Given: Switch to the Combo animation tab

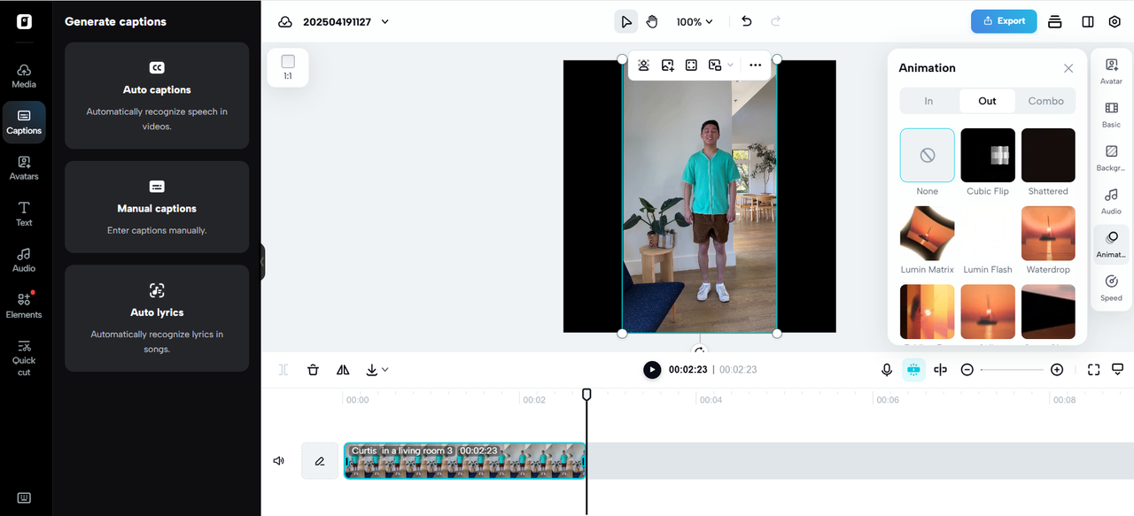Looking at the screenshot, I should click(x=1045, y=101).
